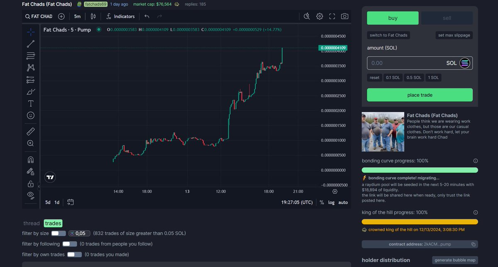
Task: Select the XABCD pattern tool
Action: (31, 67)
